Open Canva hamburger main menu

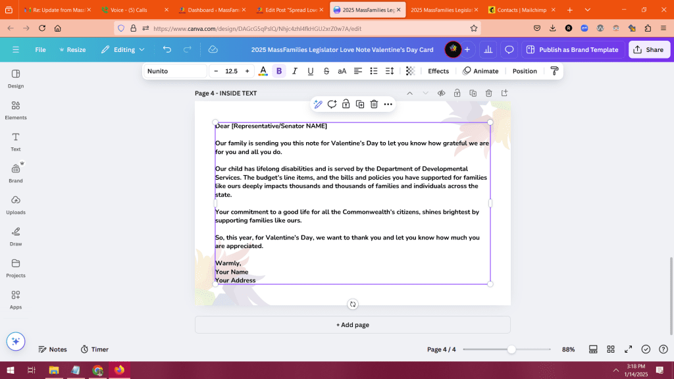pos(16,50)
